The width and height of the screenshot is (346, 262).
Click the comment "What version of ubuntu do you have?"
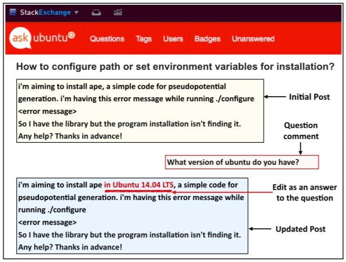[x=242, y=162]
